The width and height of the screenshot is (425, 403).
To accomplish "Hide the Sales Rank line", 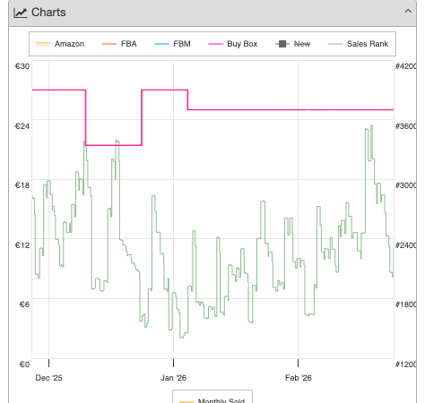I will [358, 44].
